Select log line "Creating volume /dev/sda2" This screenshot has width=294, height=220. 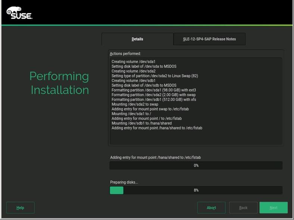pyautogui.click(x=133, y=71)
